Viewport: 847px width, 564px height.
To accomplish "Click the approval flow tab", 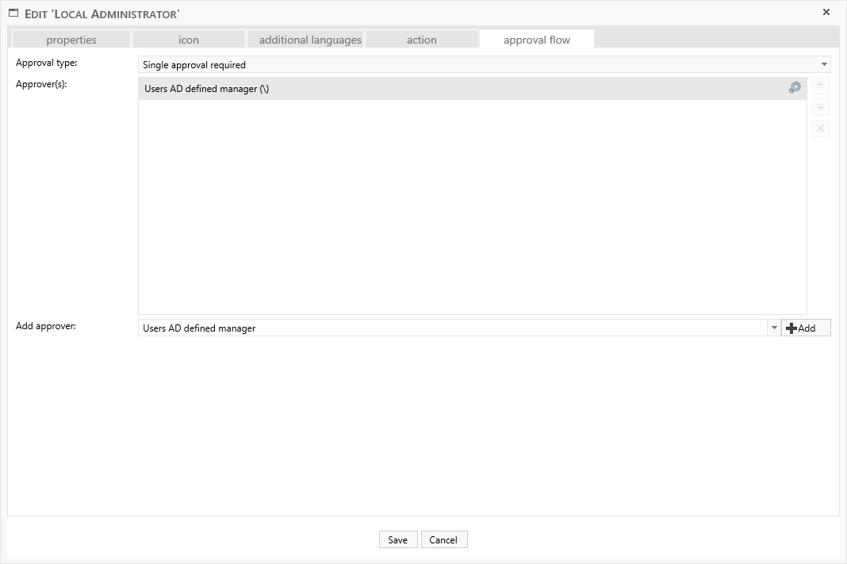I will [x=537, y=40].
